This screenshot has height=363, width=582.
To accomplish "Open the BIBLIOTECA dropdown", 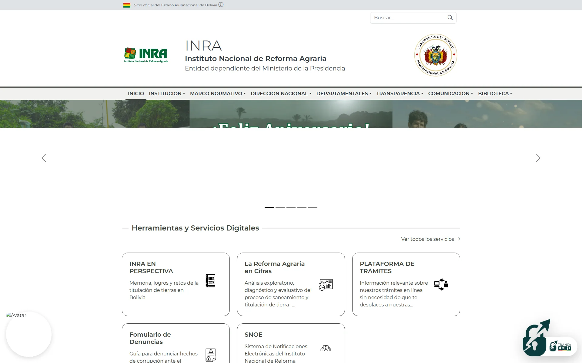I will (x=495, y=93).
